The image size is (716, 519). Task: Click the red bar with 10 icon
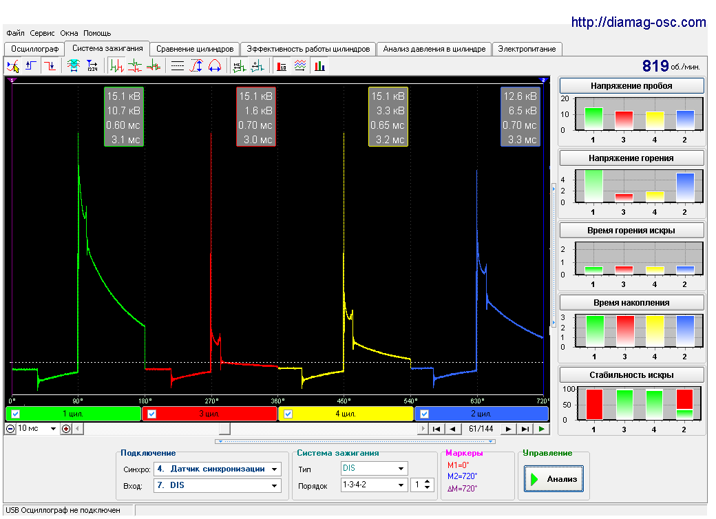[282, 66]
